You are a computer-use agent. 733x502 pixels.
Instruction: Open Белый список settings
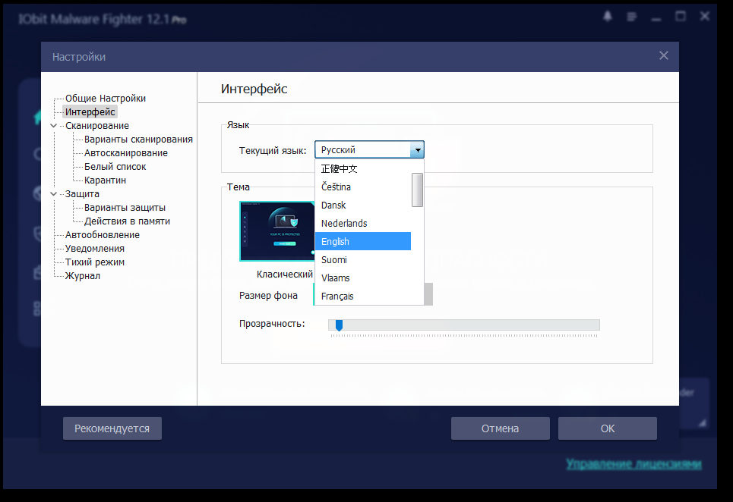[115, 167]
